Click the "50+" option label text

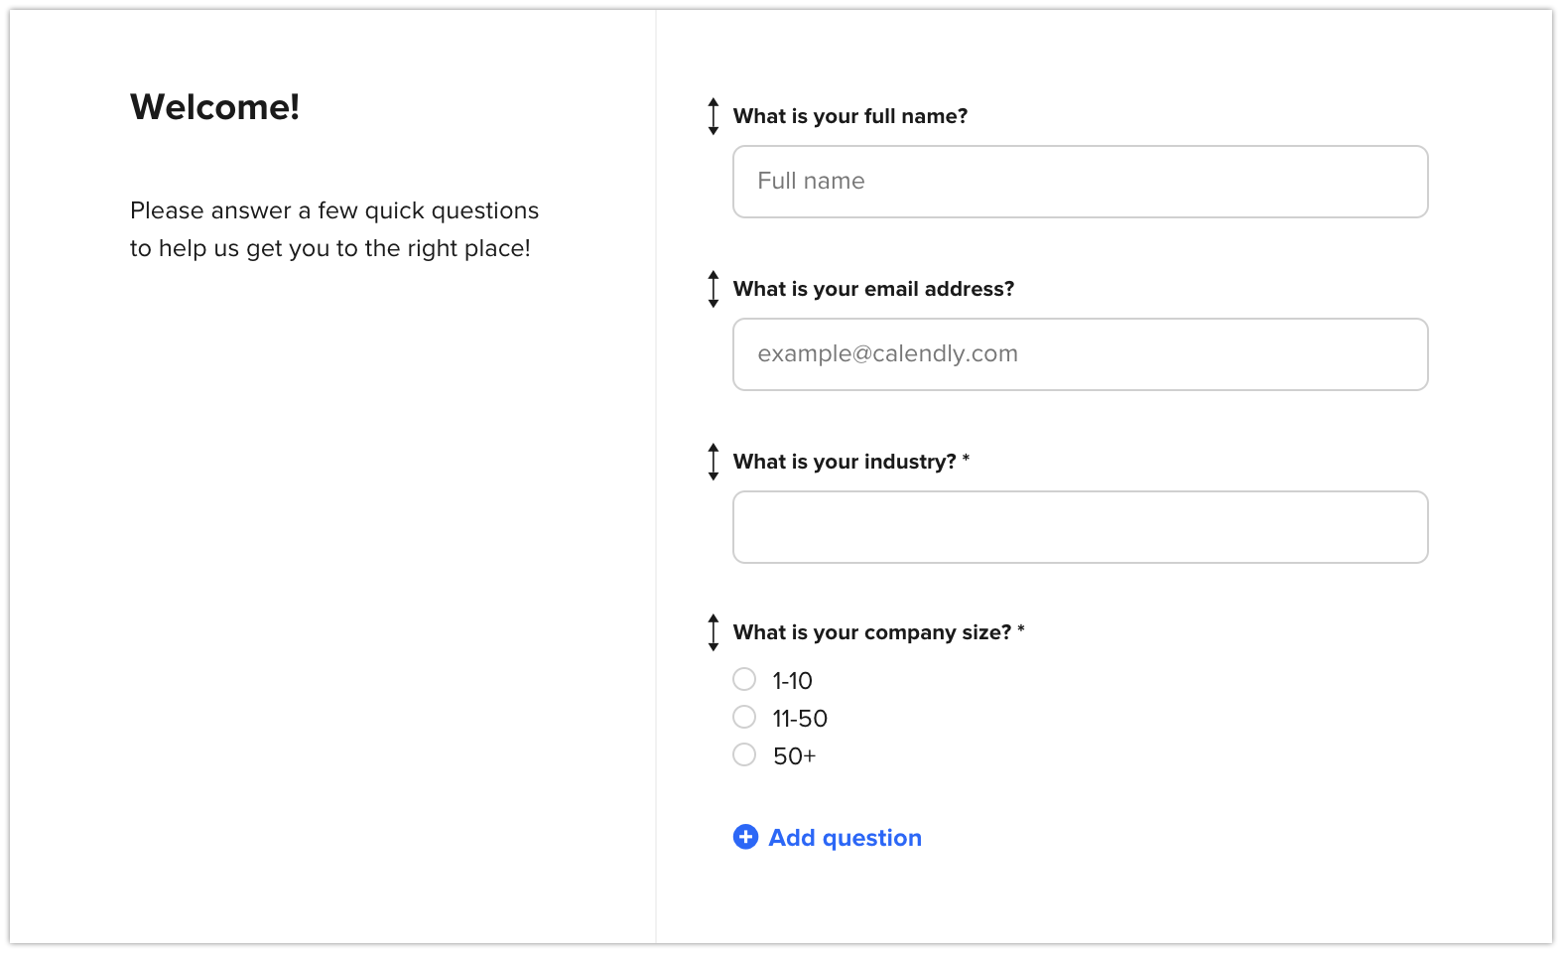[x=794, y=756]
